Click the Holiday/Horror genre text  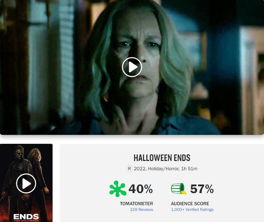click(163, 169)
